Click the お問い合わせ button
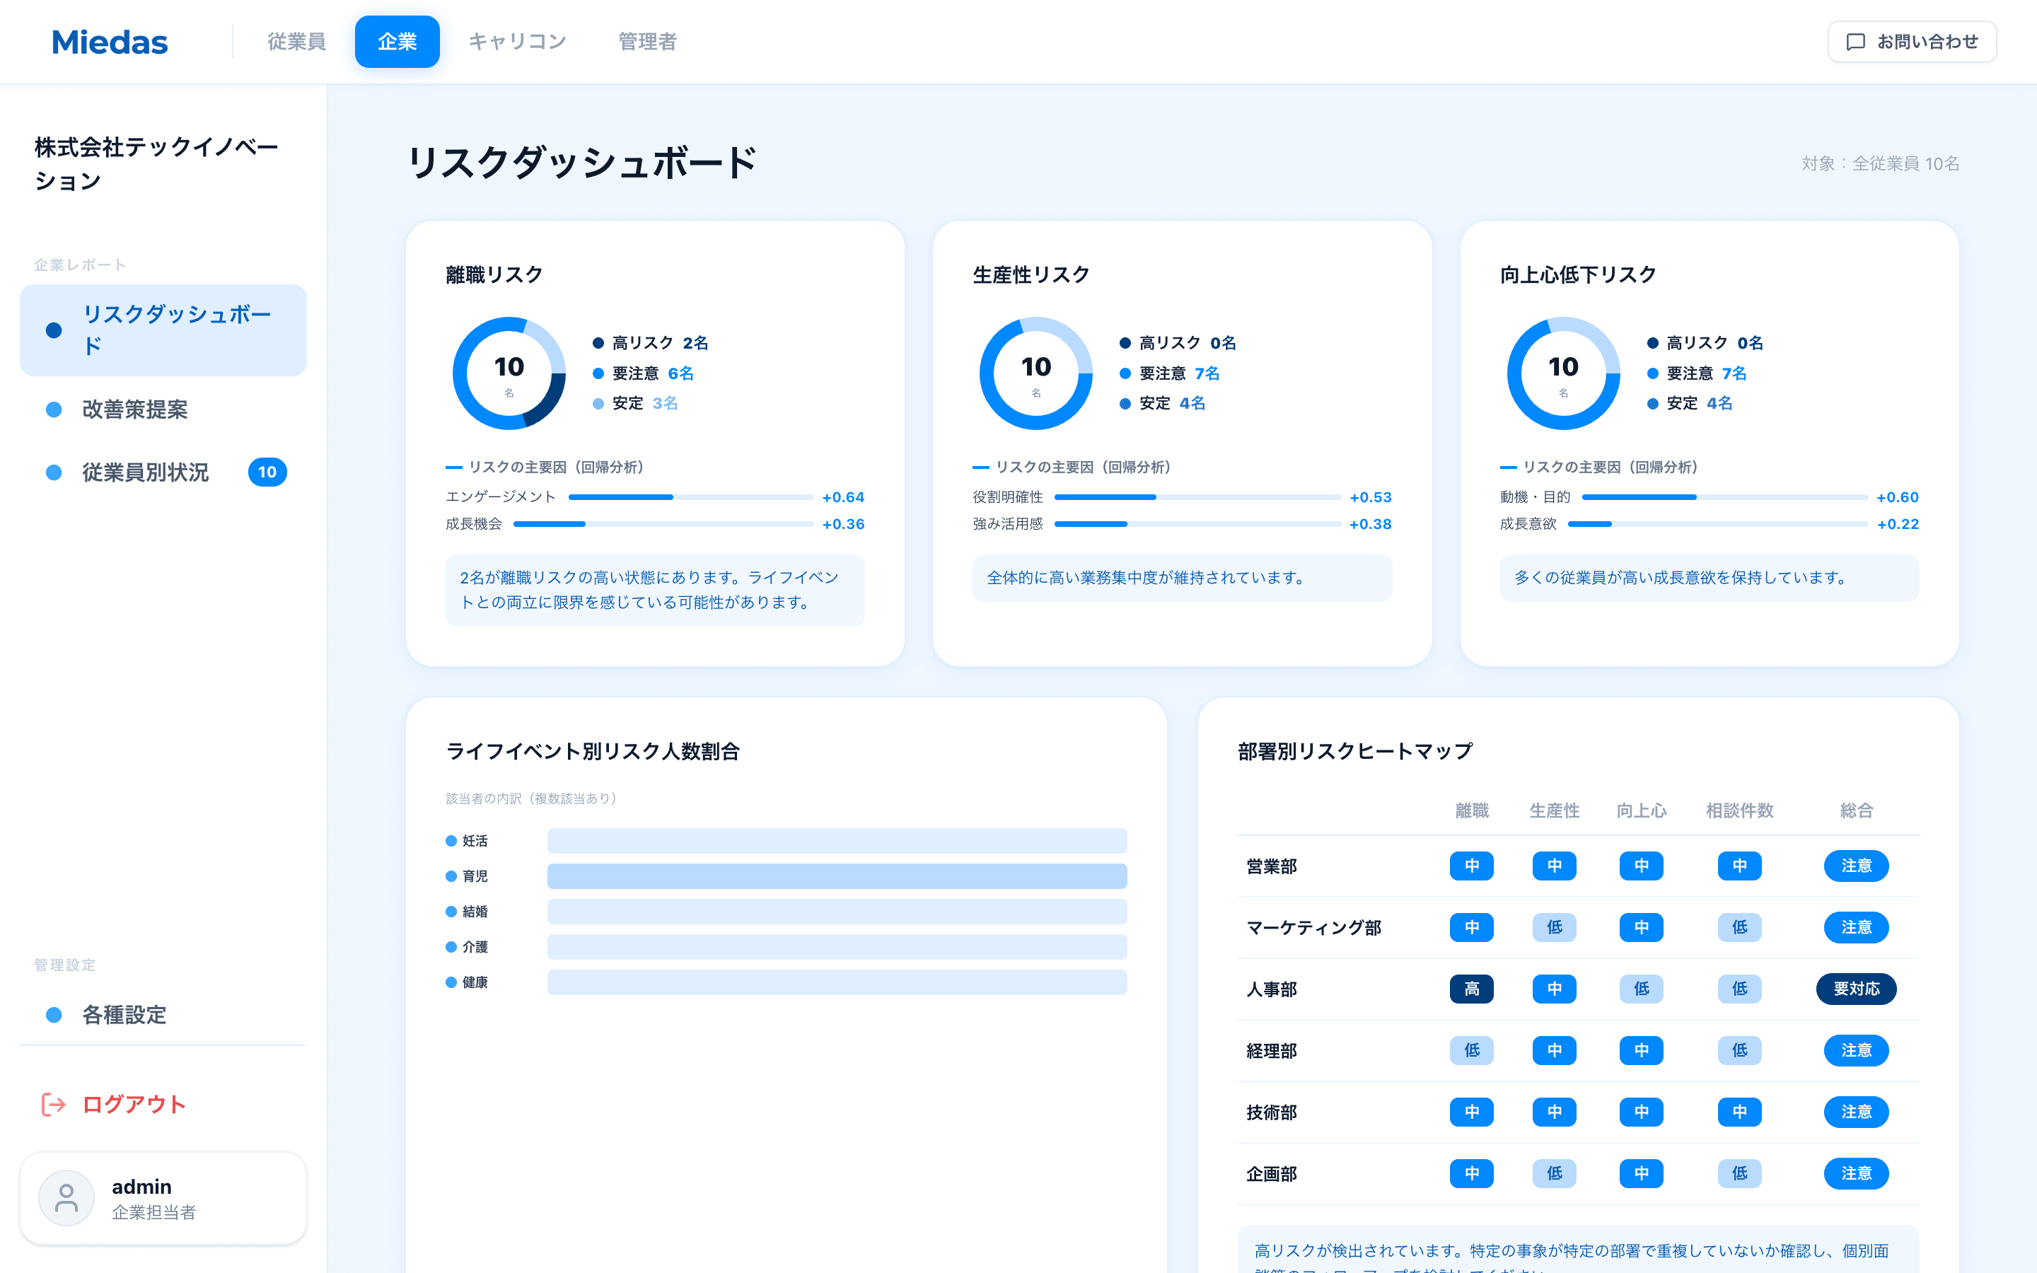 click(x=1912, y=41)
